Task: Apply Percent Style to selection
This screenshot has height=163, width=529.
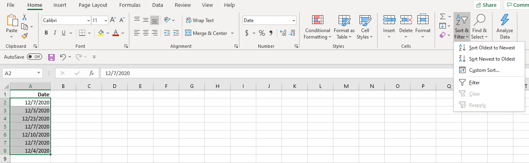Action: click(x=262, y=33)
